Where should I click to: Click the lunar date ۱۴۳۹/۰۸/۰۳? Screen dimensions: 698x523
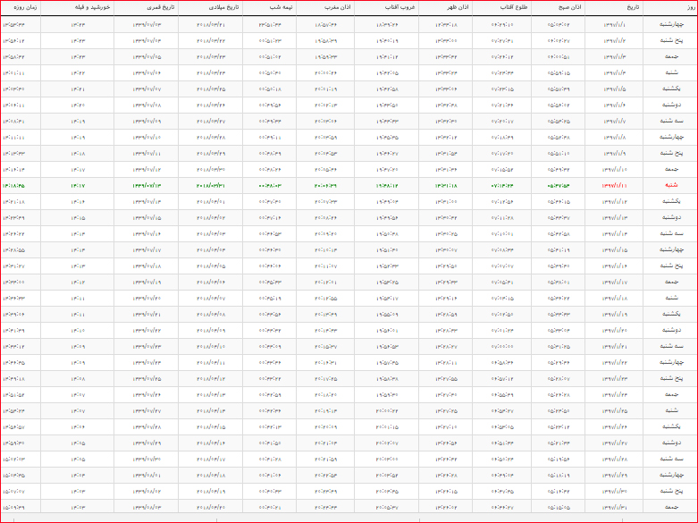tap(147, 507)
